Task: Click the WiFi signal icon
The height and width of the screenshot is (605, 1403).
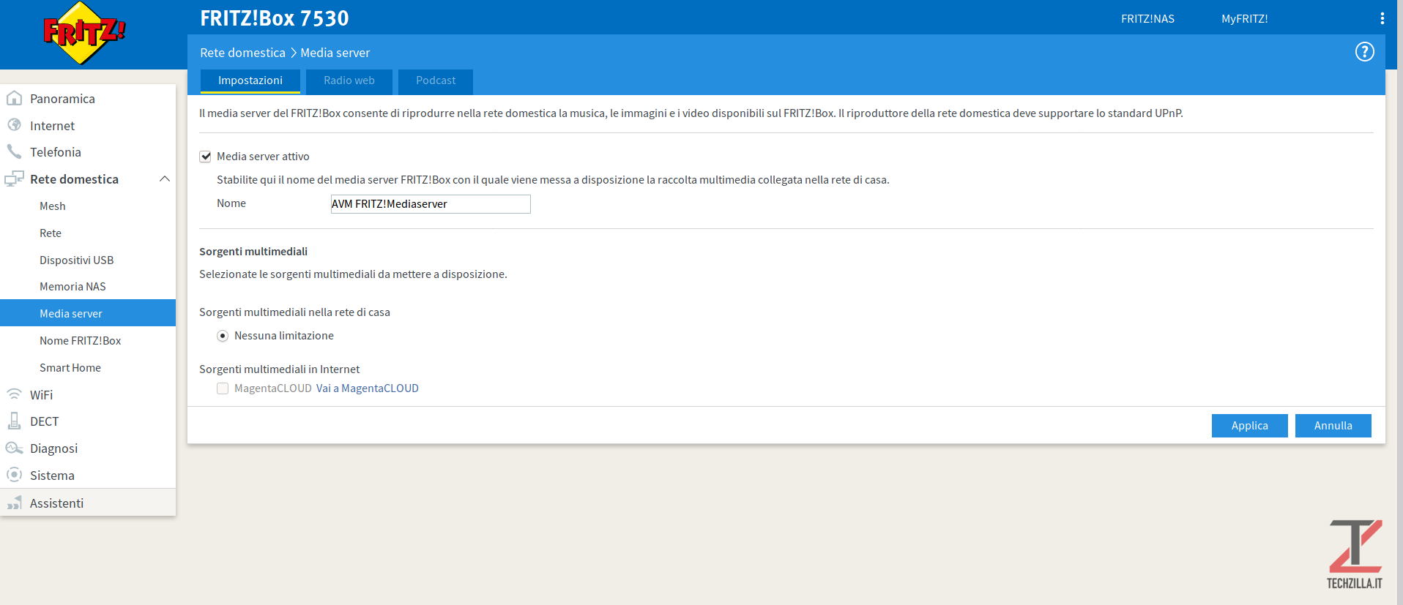Action: [14, 394]
